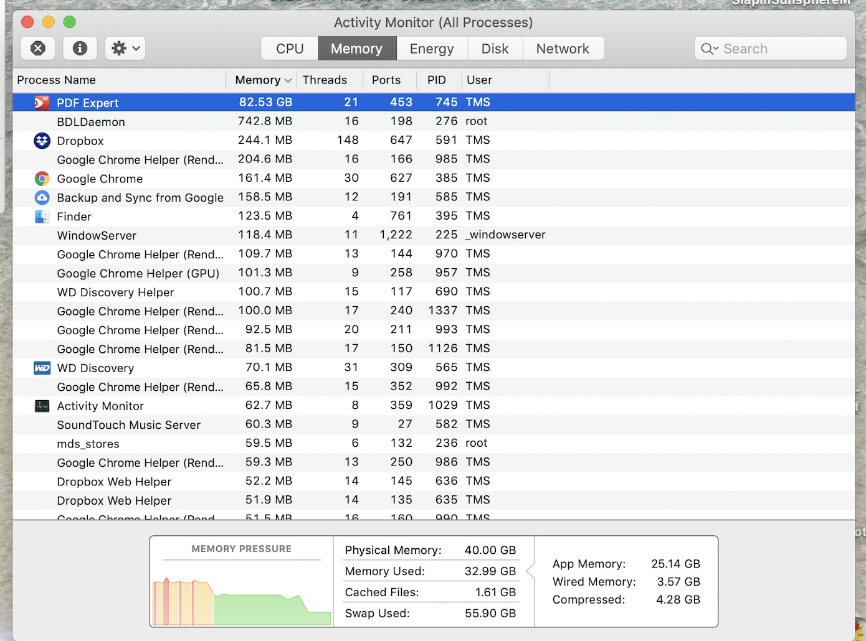Open the Energy tab
This screenshot has height=641, width=866.
(432, 49)
